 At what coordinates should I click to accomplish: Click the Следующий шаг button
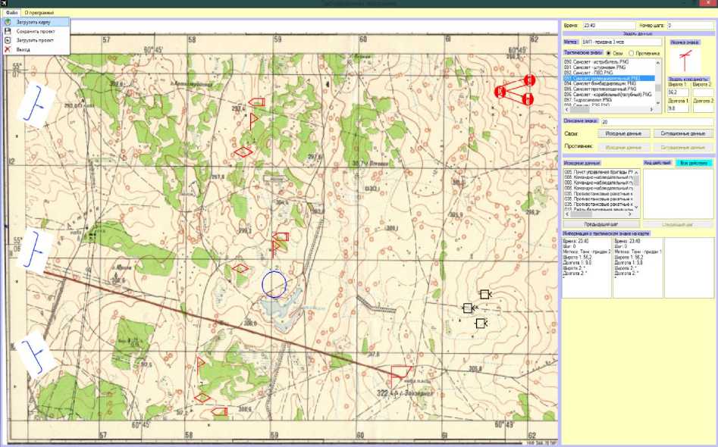[x=678, y=225]
